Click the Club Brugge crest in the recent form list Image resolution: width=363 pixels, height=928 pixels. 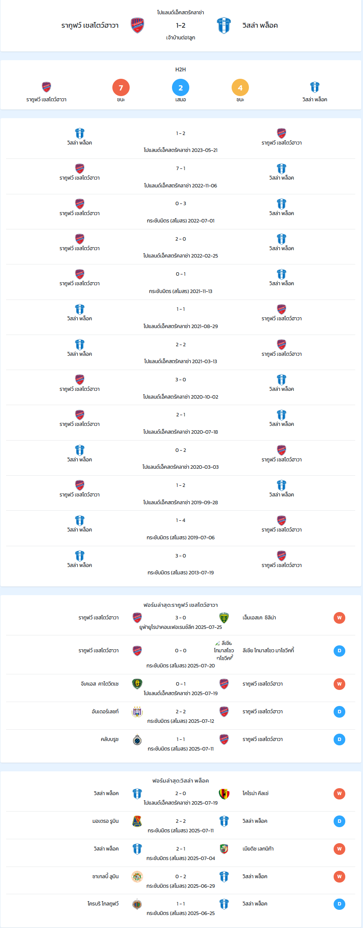click(137, 739)
